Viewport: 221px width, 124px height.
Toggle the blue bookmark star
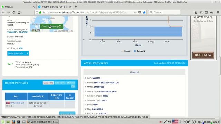(x=144, y=12)
